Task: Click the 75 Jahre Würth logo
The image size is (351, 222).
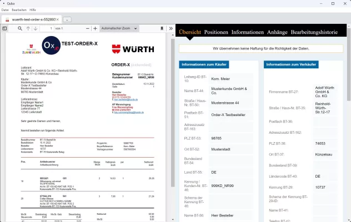Action: (x=31, y=49)
